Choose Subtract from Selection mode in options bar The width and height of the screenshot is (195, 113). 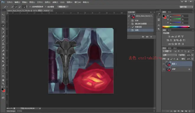pyautogui.click(x=19, y=7)
